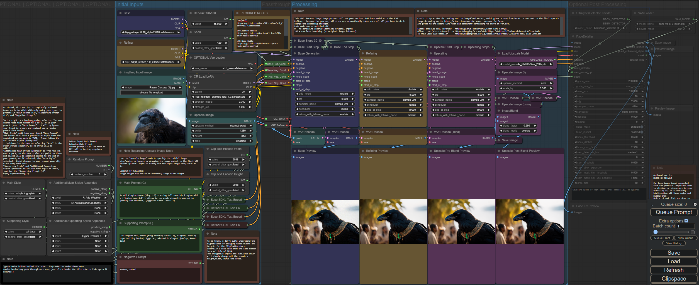Uncheck the Extra options checkbox
The width and height of the screenshot is (699, 285).
686,221
